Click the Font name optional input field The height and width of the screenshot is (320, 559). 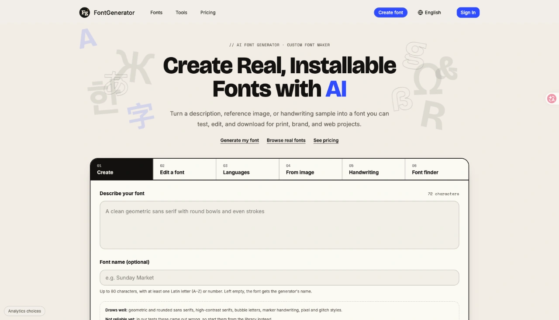click(279, 278)
